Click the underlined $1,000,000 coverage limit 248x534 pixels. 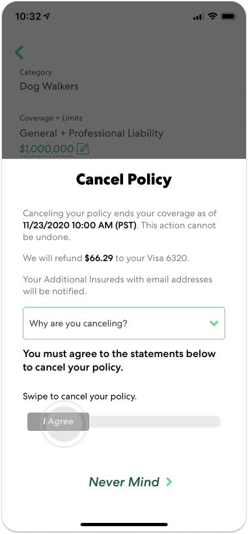47,149
